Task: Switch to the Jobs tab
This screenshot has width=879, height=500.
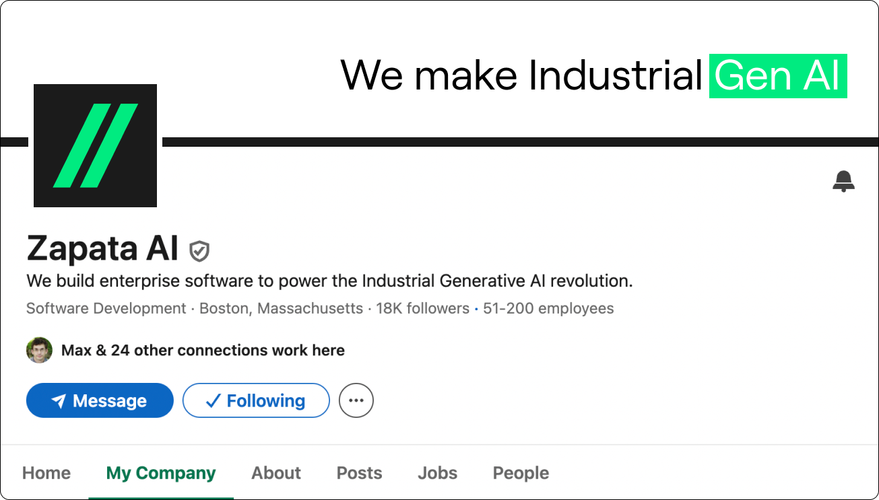Action: pos(437,473)
